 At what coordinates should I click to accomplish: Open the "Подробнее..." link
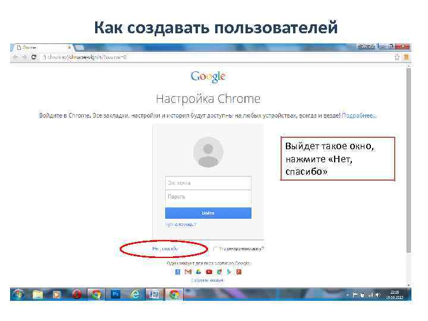(359, 115)
